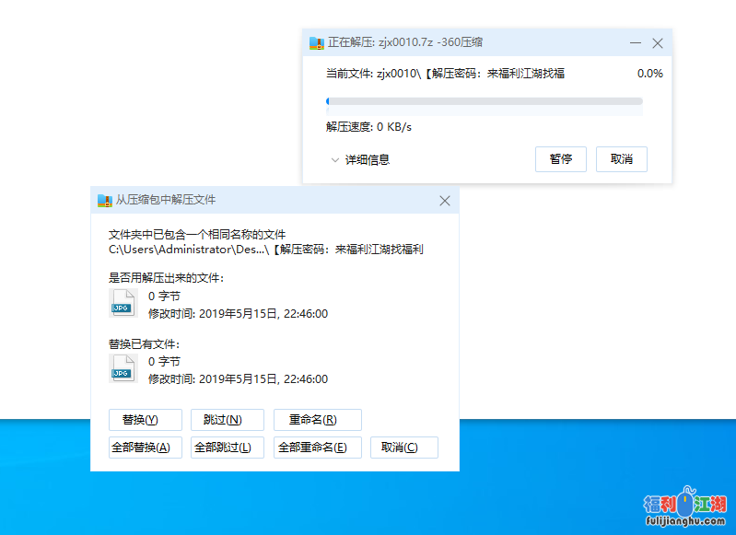Click the 全部重命名(E) button

317,448
